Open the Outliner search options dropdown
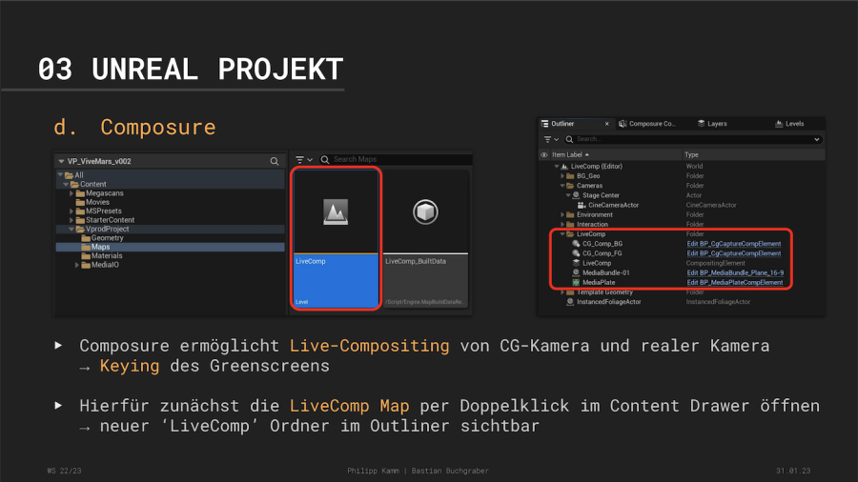This screenshot has height=482, width=858. [x=817, y=139]
